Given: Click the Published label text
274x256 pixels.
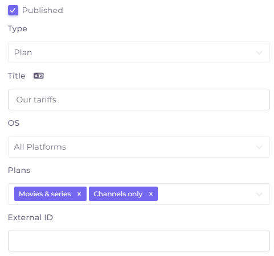Looking at the screenshot, I should (43, 10).
